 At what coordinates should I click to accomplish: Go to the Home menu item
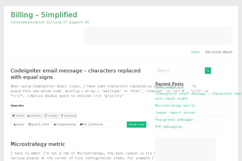(196, 52)
